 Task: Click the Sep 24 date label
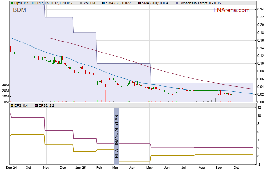(x=12, y=168)
